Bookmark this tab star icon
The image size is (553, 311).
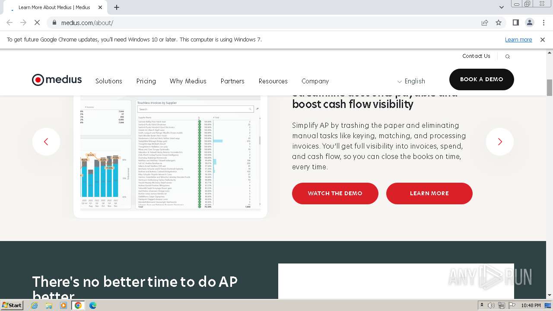point(499,22)
